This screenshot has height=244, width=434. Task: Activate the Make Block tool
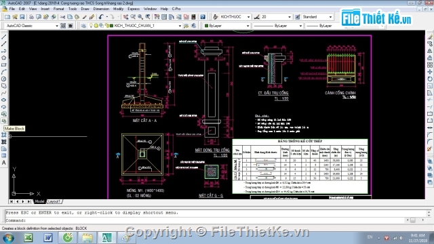coord(4,121)
